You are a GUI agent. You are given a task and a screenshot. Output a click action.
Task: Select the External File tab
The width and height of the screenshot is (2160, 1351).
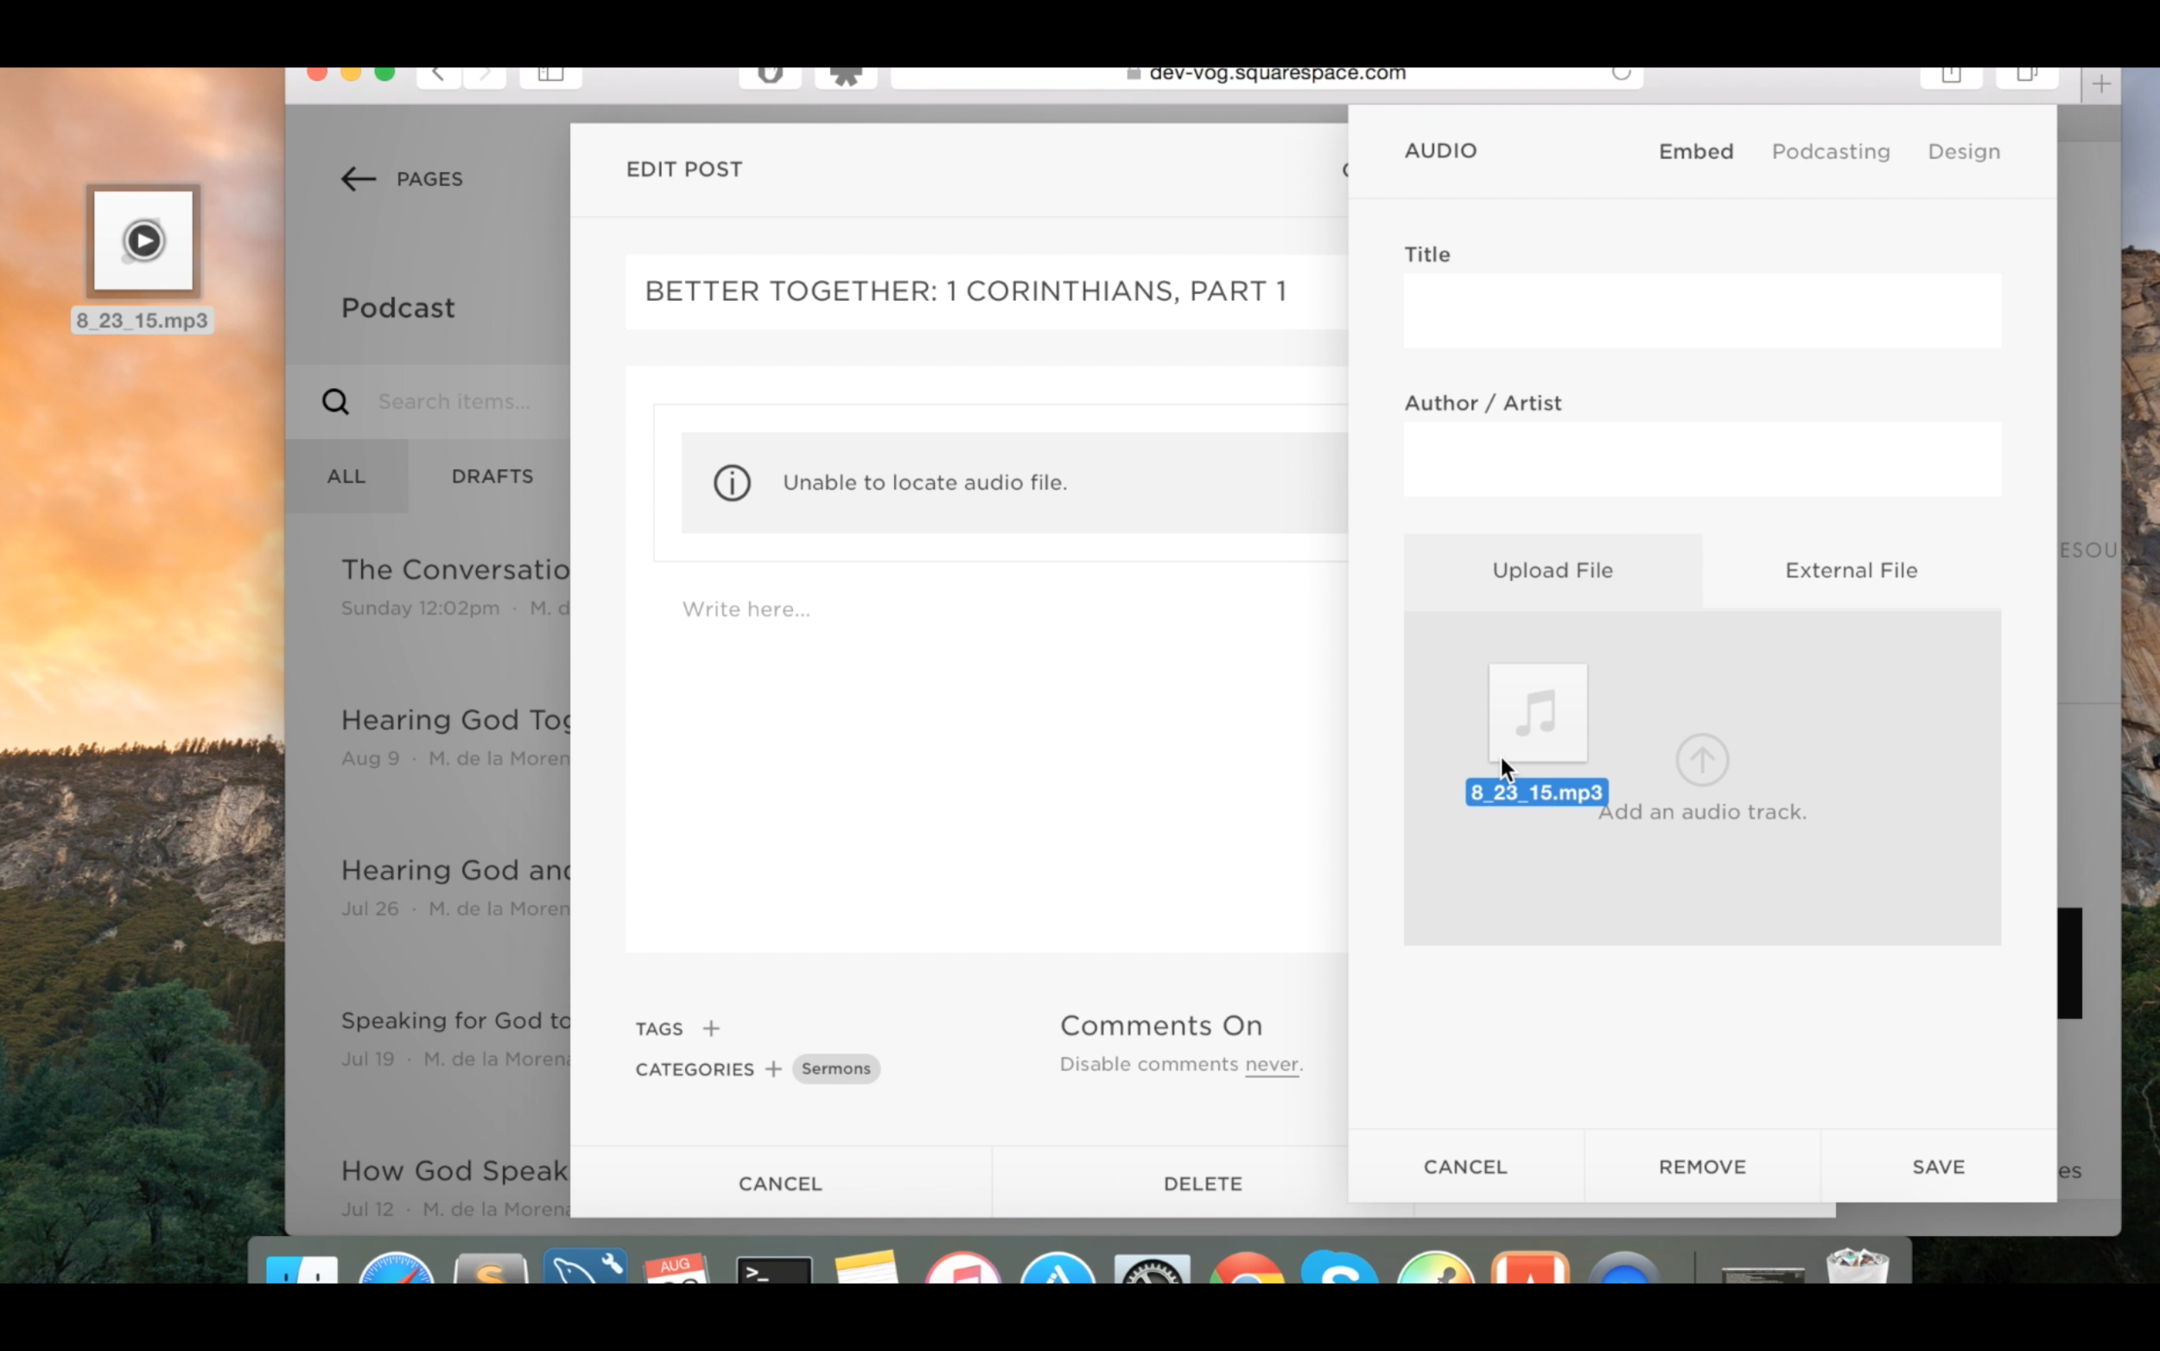[1851, 570]
